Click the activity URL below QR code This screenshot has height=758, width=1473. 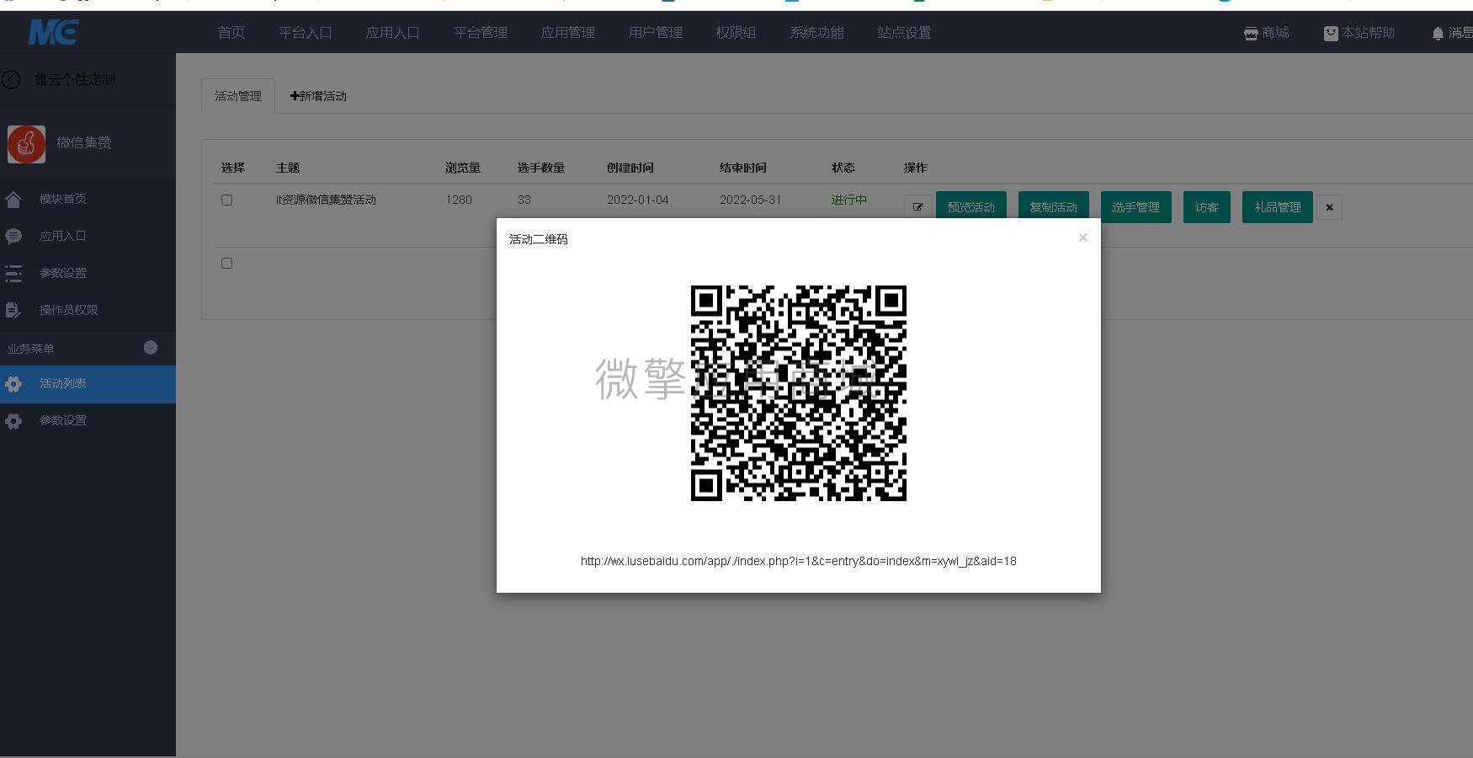pos(799,561)
